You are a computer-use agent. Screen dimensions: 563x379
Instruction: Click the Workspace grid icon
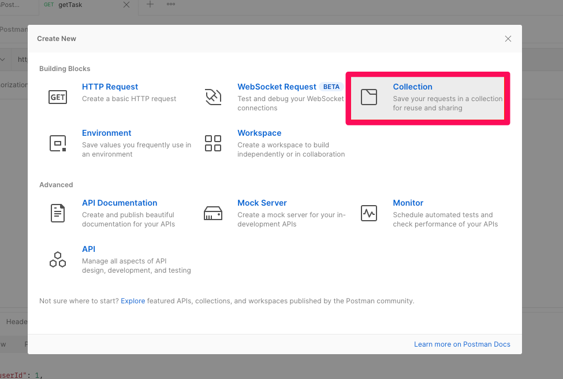(x=213, y=143)
